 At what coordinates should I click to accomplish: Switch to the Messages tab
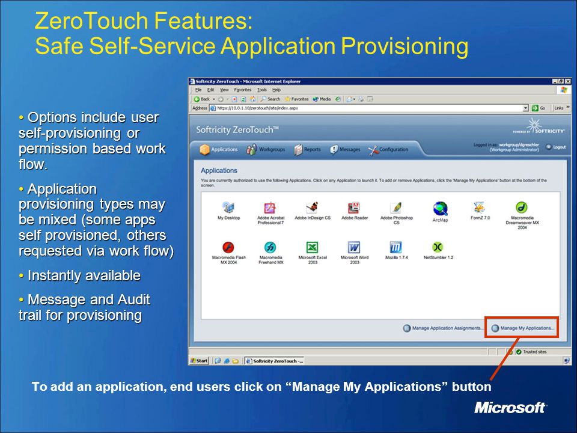coord(345,150)
